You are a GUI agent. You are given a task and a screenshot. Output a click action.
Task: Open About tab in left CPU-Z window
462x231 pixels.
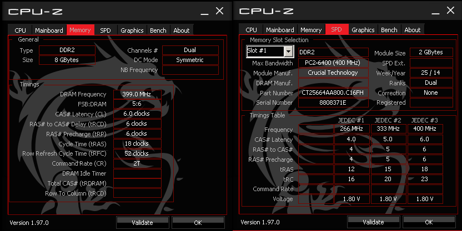click(181, 30)
